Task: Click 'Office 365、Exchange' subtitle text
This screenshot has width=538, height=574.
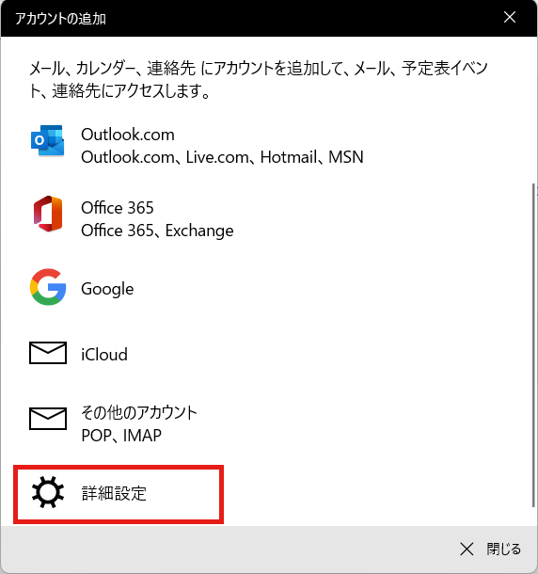Action: [x=157, y=231]
